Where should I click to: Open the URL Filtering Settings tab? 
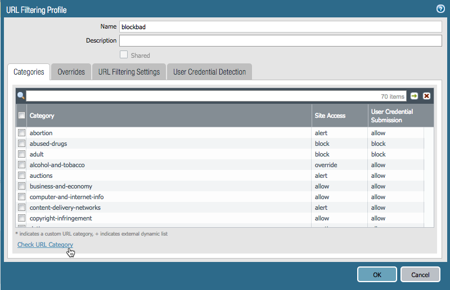click(129, 72)
